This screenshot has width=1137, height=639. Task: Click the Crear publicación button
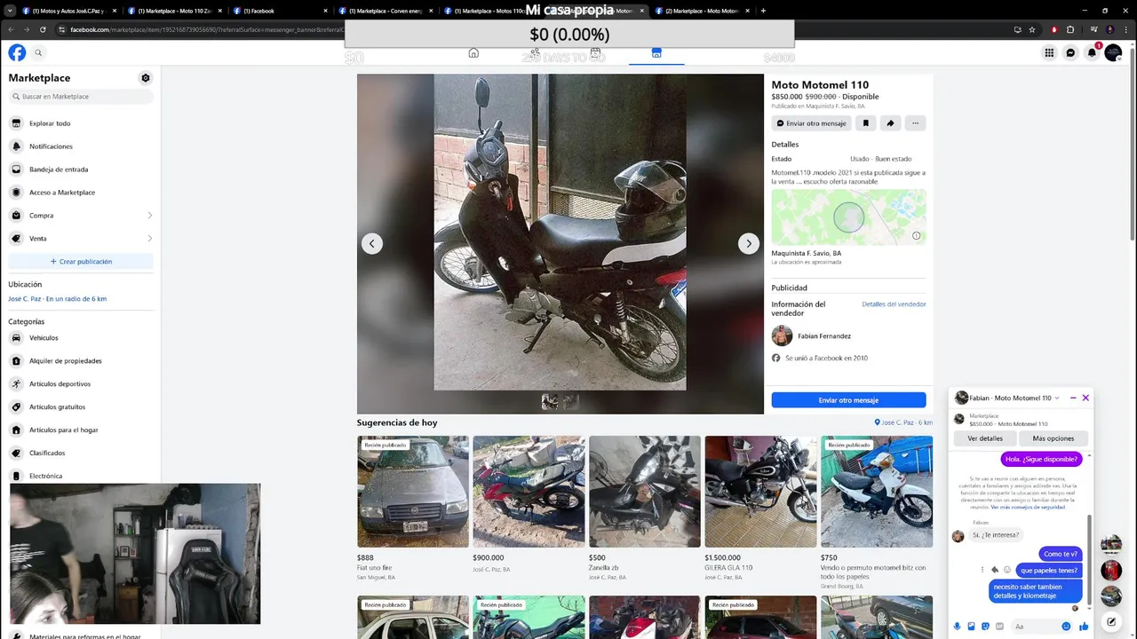coord(81,262)
